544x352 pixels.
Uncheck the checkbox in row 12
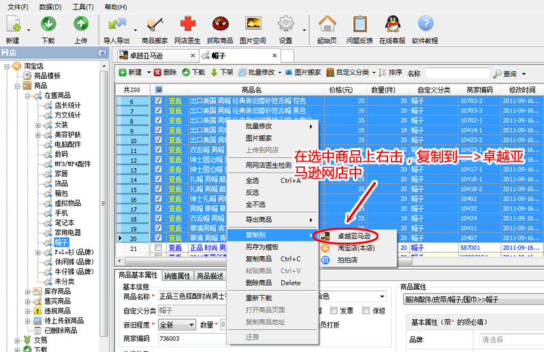(x=159, y=160)
